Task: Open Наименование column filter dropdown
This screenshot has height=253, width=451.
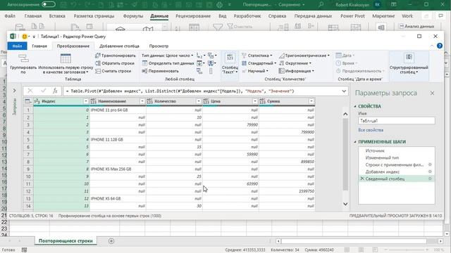Action: click(142, 101)
